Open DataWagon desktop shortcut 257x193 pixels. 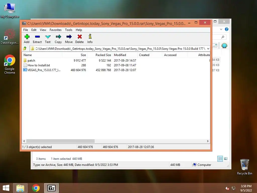[10, 37]
